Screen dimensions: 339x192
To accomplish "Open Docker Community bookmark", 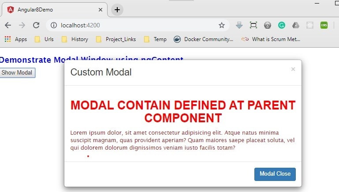I will 203,39.
